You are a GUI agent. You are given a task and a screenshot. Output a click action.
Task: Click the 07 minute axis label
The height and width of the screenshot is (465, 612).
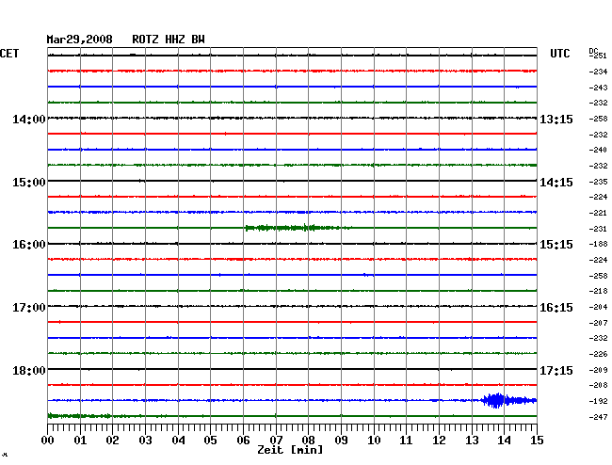pos(276,441)
